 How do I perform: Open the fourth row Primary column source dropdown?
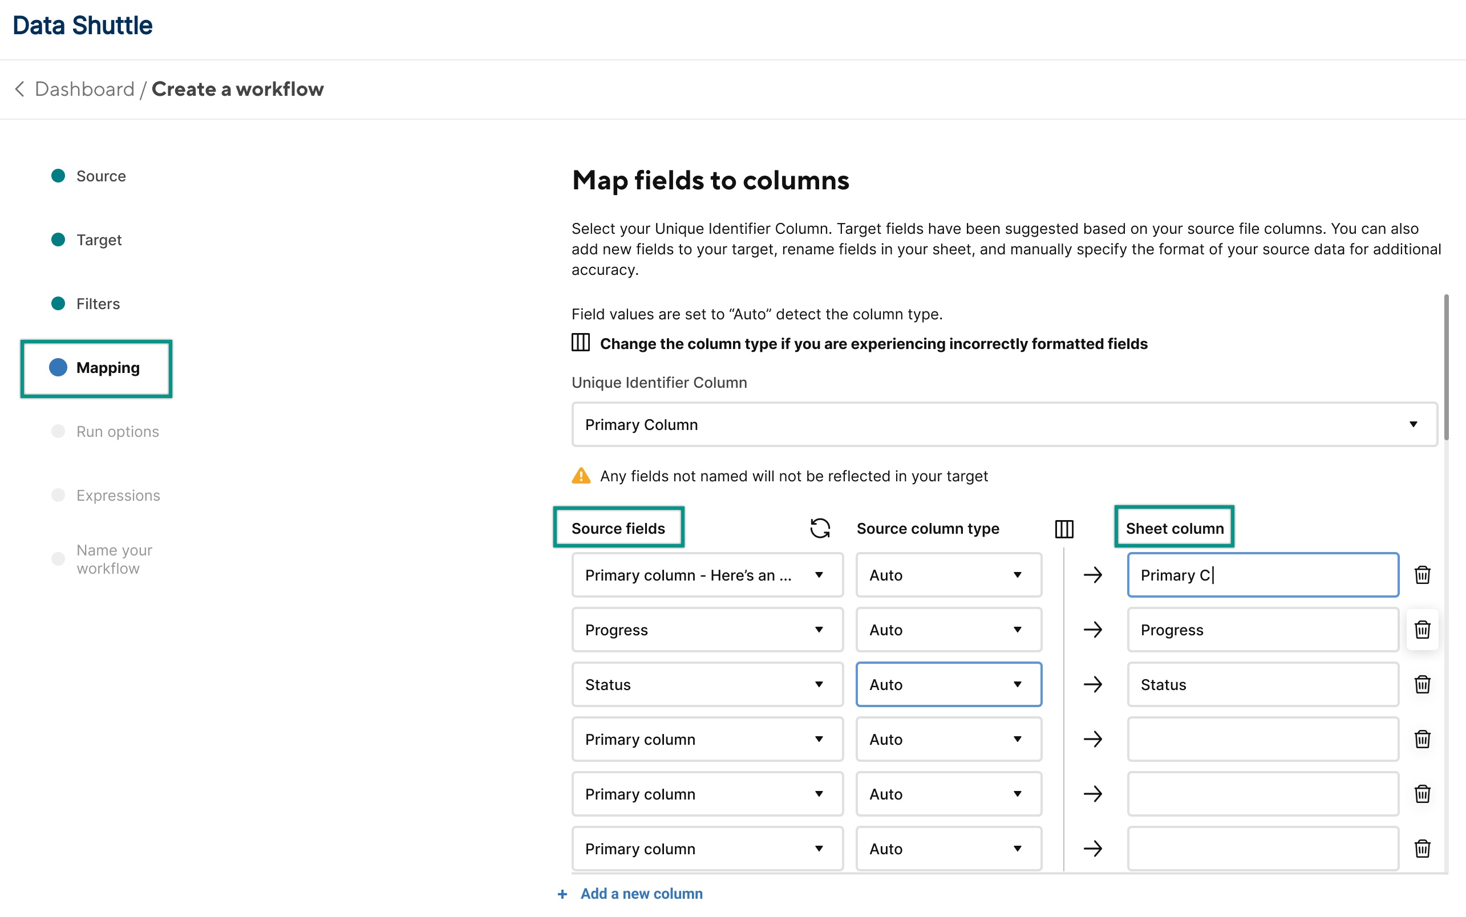(x=707, y=738)
